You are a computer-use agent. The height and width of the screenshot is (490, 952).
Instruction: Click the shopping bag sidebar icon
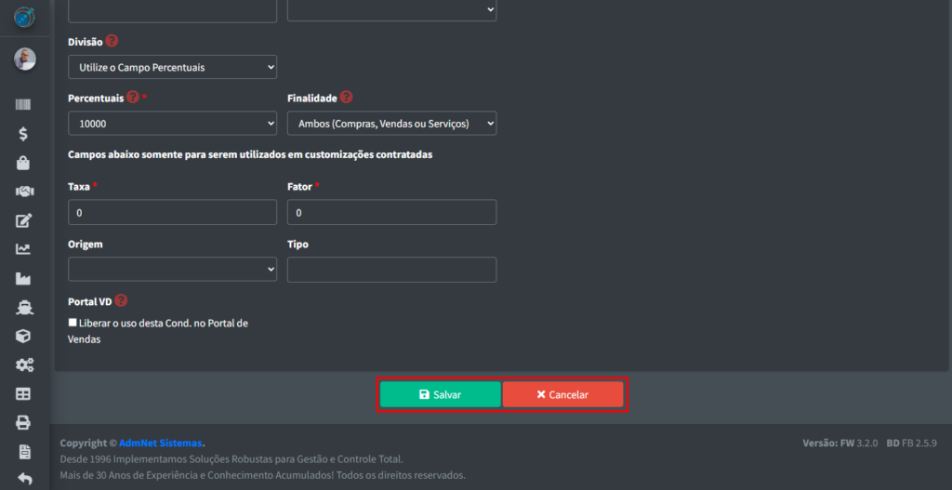tap(23, 163)
